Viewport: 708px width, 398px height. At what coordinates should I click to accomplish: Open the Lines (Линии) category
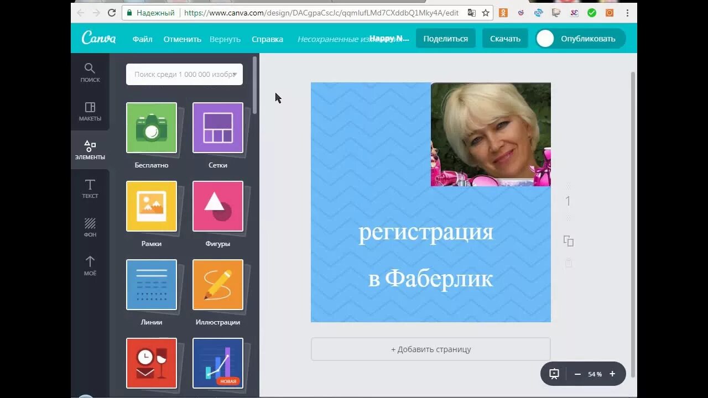152,285
